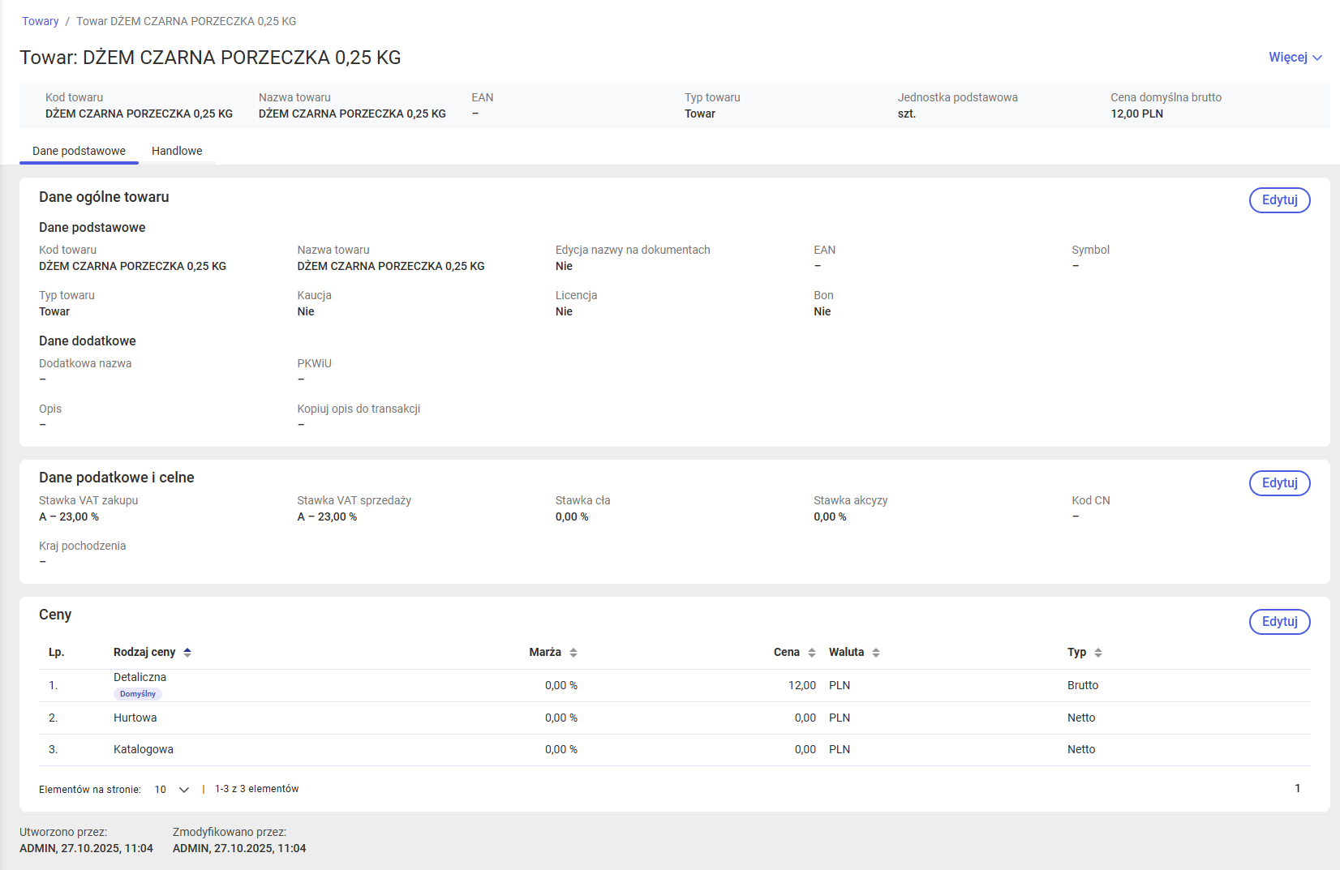Sort table by Typ sort icon

[x=1098, y=653]
